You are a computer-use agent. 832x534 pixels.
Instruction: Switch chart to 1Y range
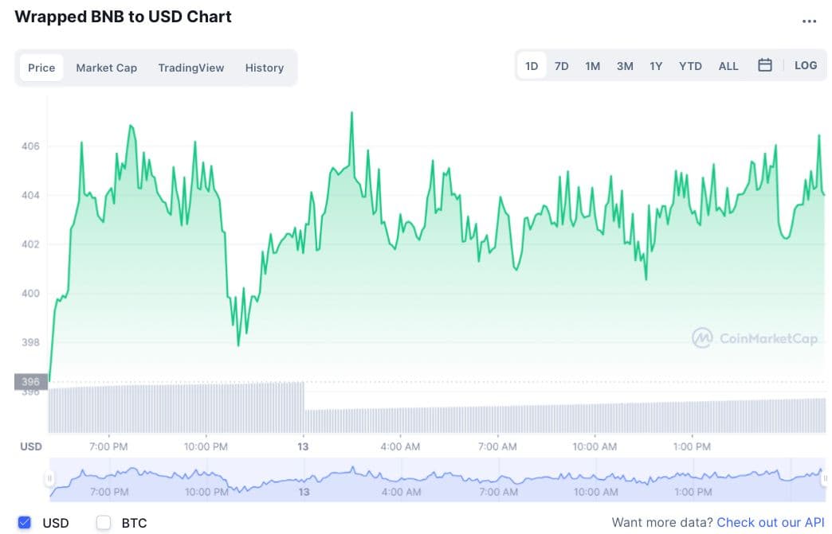(656, 66)
